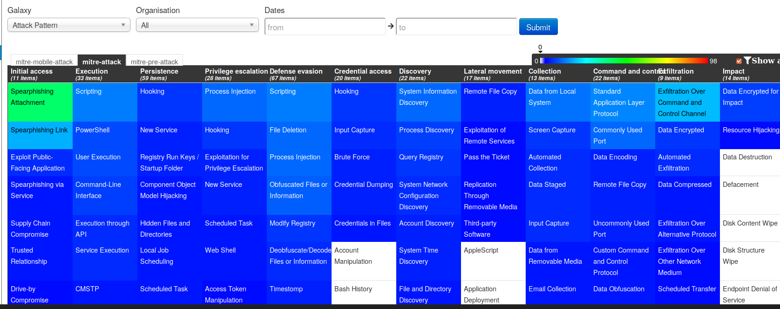The width and height of the screenshot is (780, 309).
Task: Select the Data Destruction technique
Action: (x=749, y=162)
